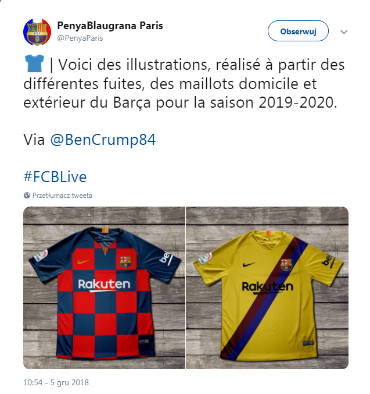Image resolution: width=370 pixels, height=394 pixels.
Task: Click the tweet timestamp 10:54 - 5 gru 2018
Action: [x=56, y=382]
